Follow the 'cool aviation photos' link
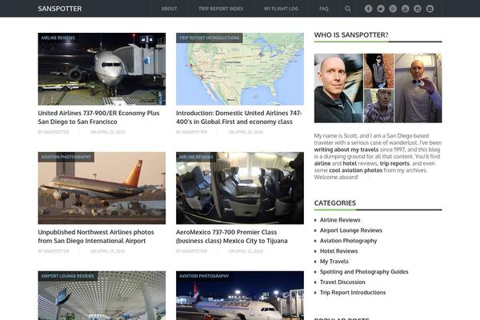Image resolution: width=480 pixels, height=320 pixels. click(356, 170)
